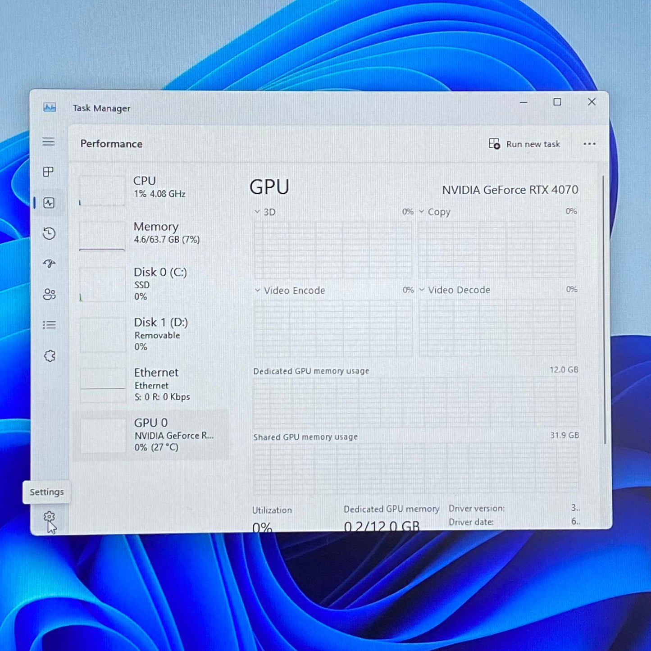
Task: Click the 31.9 GB shared memory value
Action: [565, 435]
